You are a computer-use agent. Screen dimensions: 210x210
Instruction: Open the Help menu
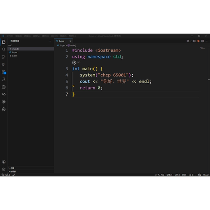click(x=72, y=36)
